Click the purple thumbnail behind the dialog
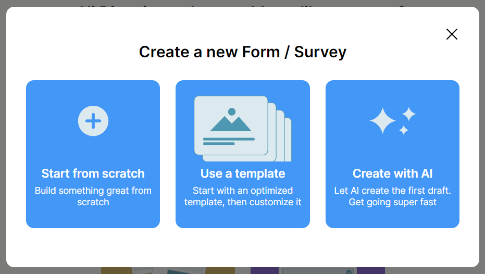This screenshot has width=485, height=274. [x=317, y=270]
